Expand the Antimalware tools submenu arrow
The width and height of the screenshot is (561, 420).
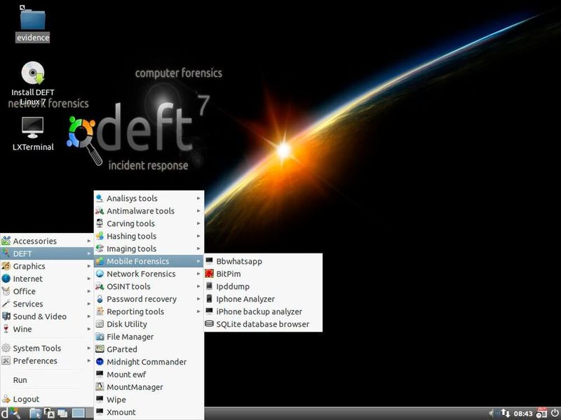pos(198,211)
